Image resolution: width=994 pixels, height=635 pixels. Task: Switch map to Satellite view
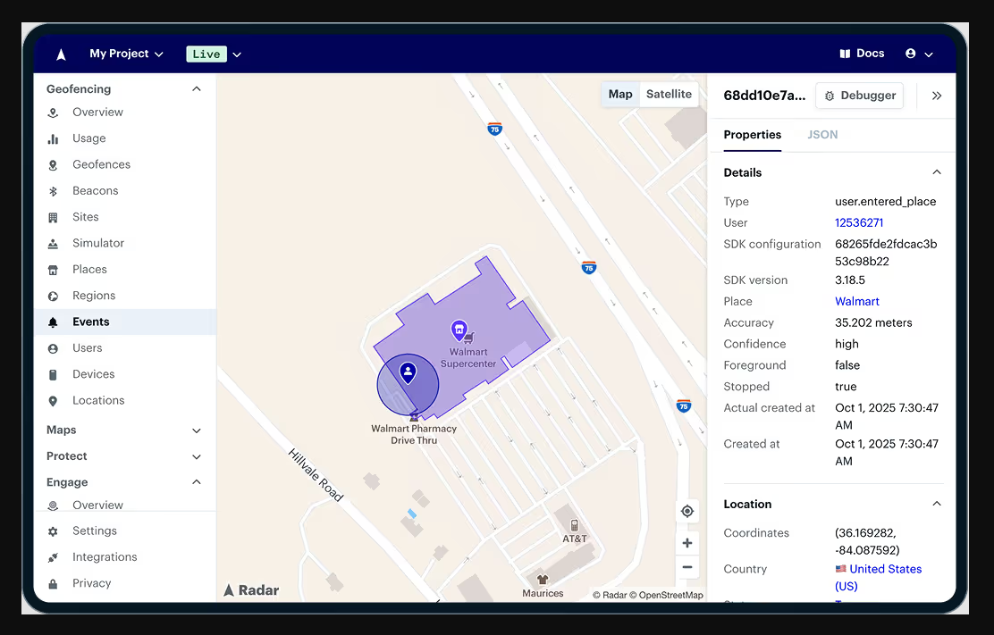pyautogui.click(x=669, y=95)
